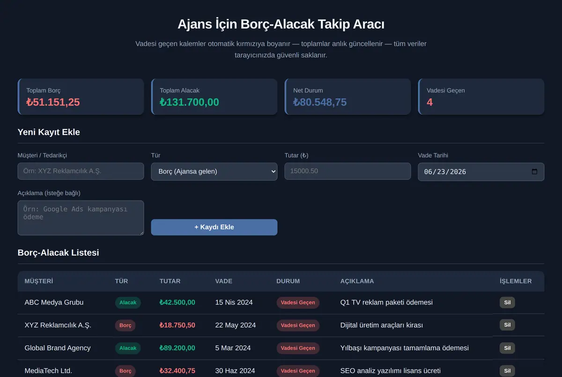Screen dimensions: 562x377
Task: Click the Alacak badge for ABC Medya Grubu
Action: click(x=128, y=303)
